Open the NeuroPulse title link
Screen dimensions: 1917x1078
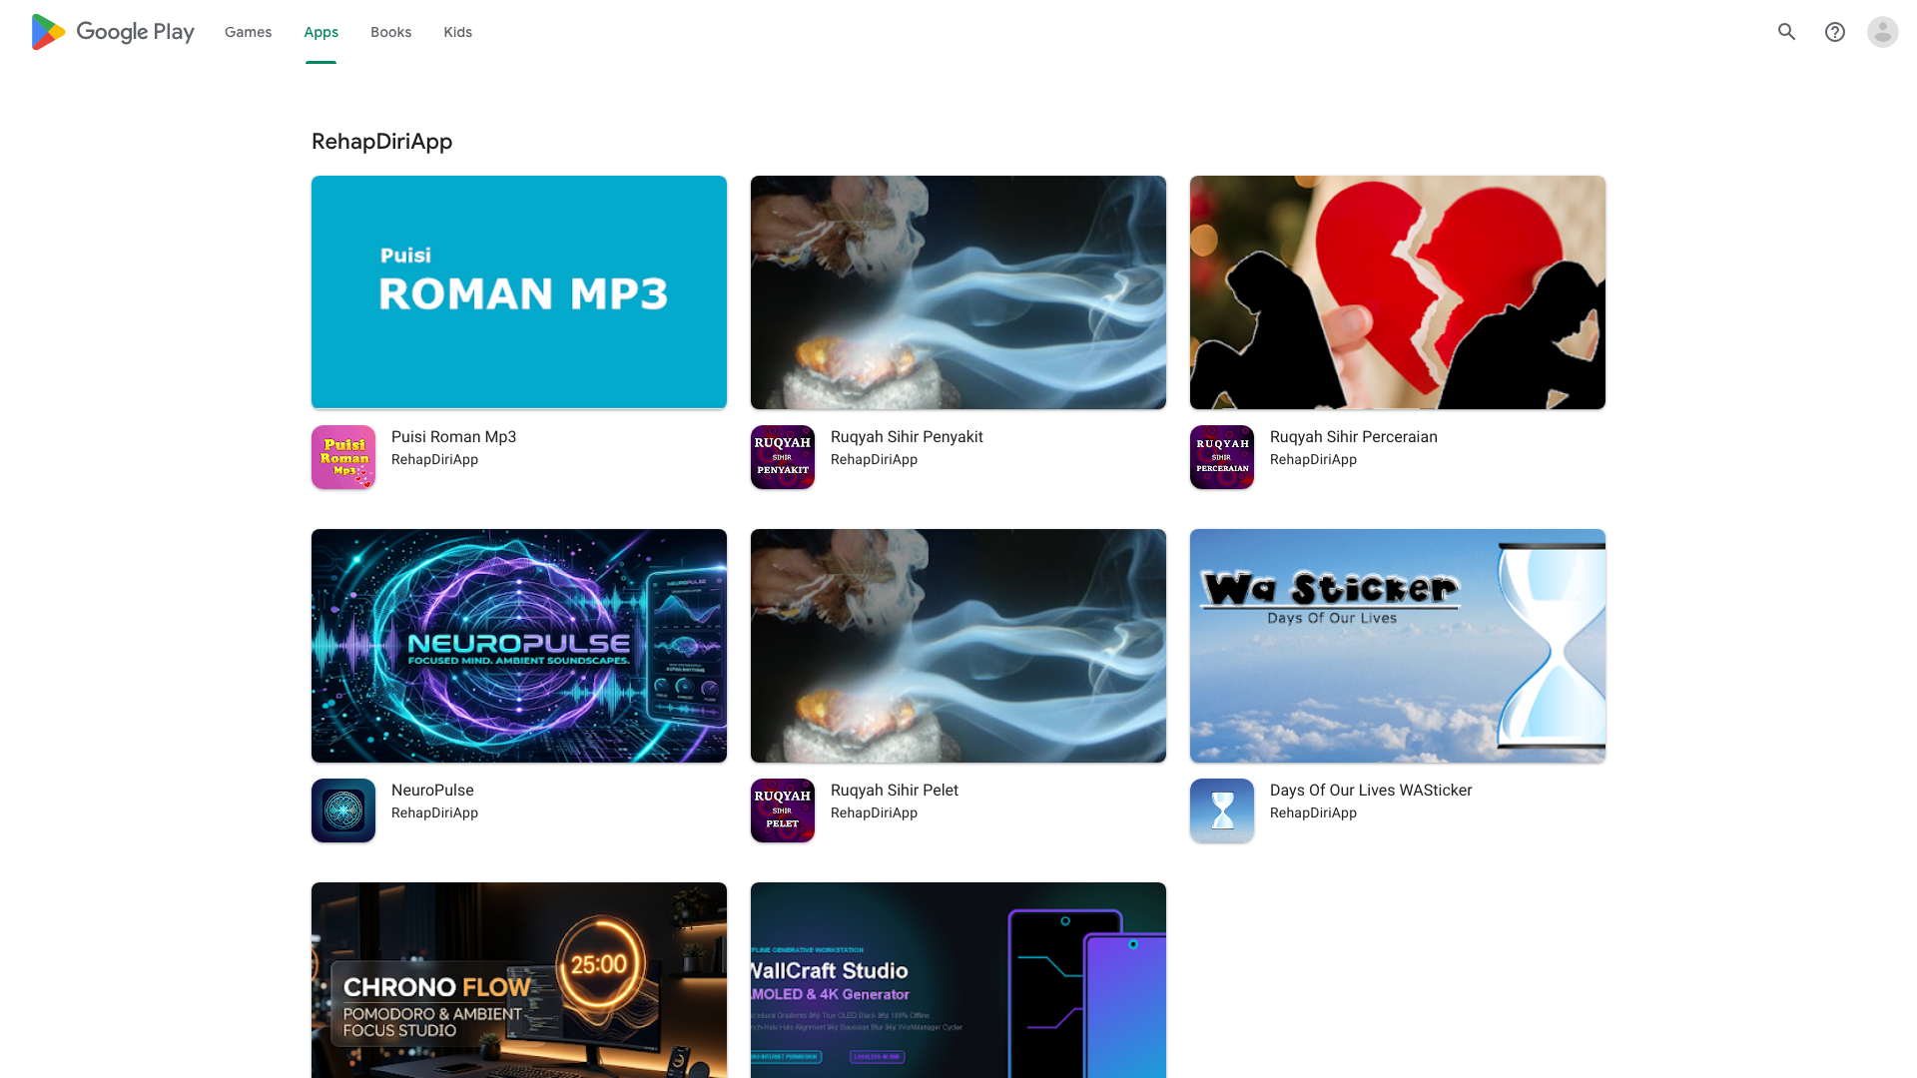tap(432, 791)
